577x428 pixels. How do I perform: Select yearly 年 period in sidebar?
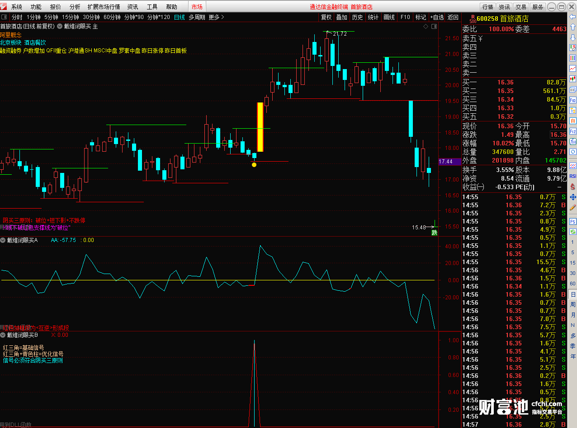pyautogui.click(x=572, y=356)
